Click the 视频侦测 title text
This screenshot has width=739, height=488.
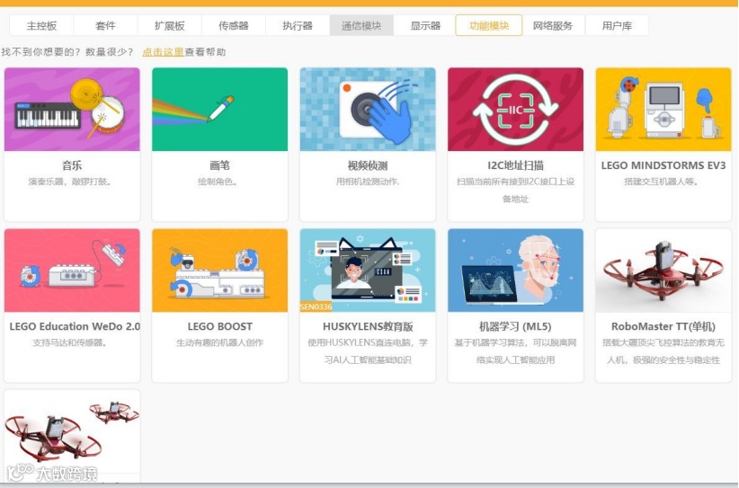pos(368,165)
